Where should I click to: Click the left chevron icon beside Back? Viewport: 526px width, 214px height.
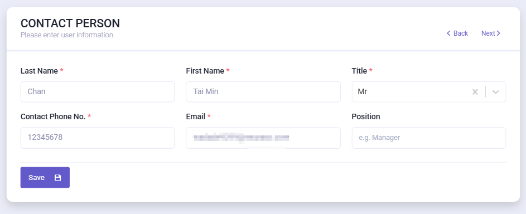(x=448, y=33)
